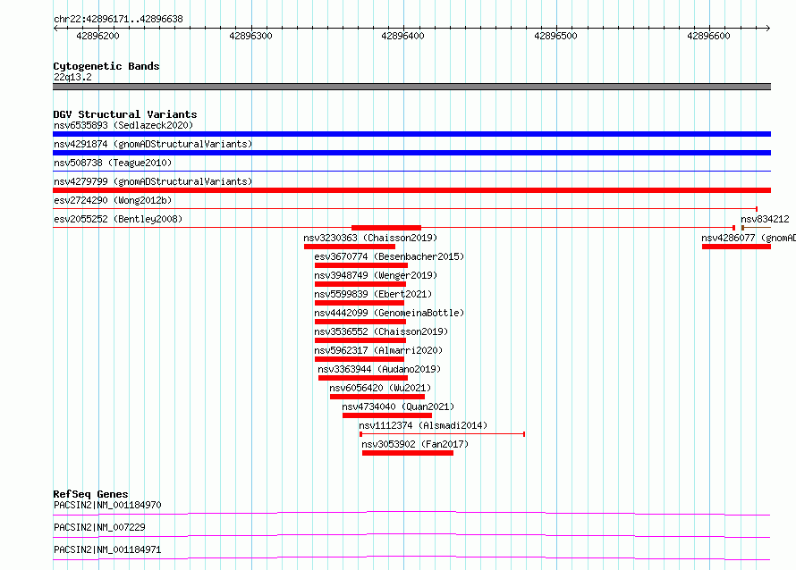796x570 pixels.
Task: Click the RefSeq Genes track heading
Action: pyautogui.click(x=90, y=494)
